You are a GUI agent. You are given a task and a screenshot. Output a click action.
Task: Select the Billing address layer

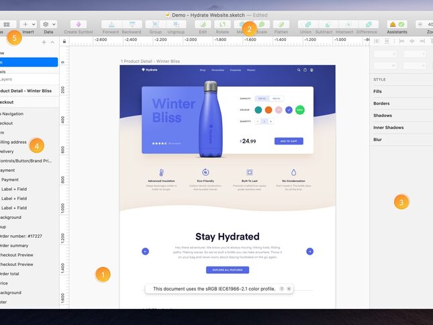coord(30,142)
